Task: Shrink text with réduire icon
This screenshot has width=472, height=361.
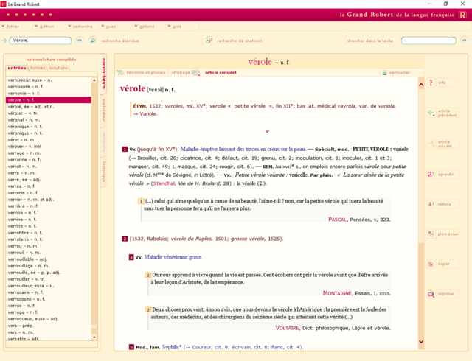Action: pos(431,204)
